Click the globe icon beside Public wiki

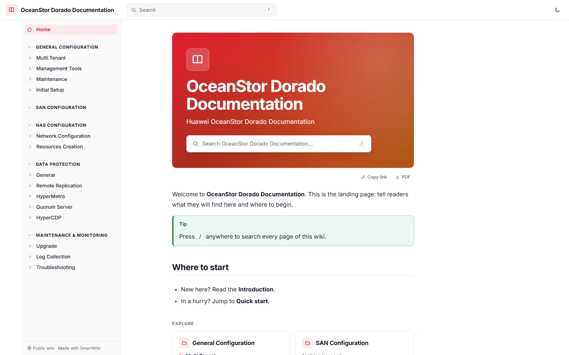[x=29, y=348]
